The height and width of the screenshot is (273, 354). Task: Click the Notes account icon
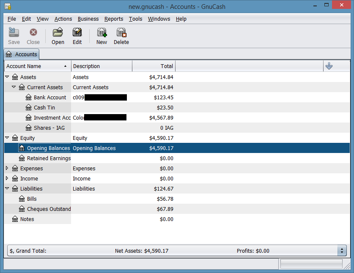[15, 219]
